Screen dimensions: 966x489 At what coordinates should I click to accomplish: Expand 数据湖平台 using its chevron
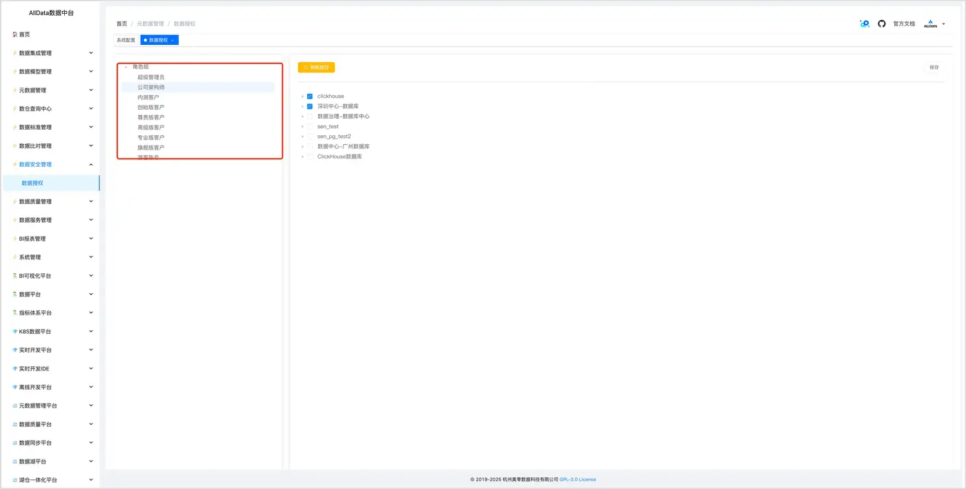tap(91, 461)
